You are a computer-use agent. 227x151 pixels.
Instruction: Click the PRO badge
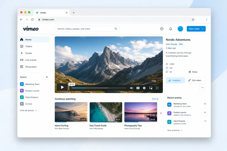[x=181, y=44]
